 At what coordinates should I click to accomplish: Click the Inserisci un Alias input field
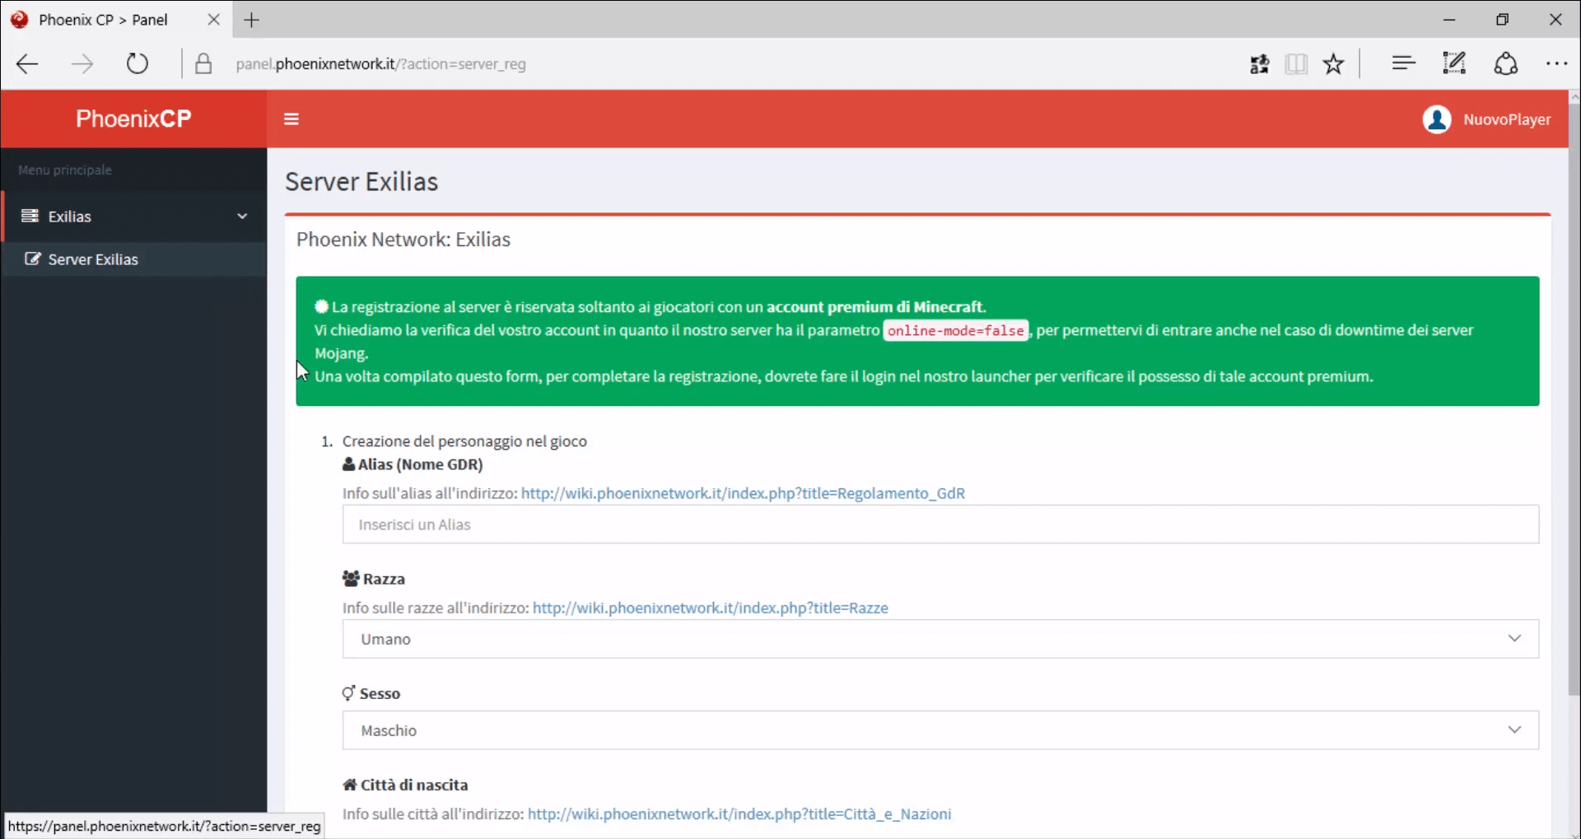(940, 524)
